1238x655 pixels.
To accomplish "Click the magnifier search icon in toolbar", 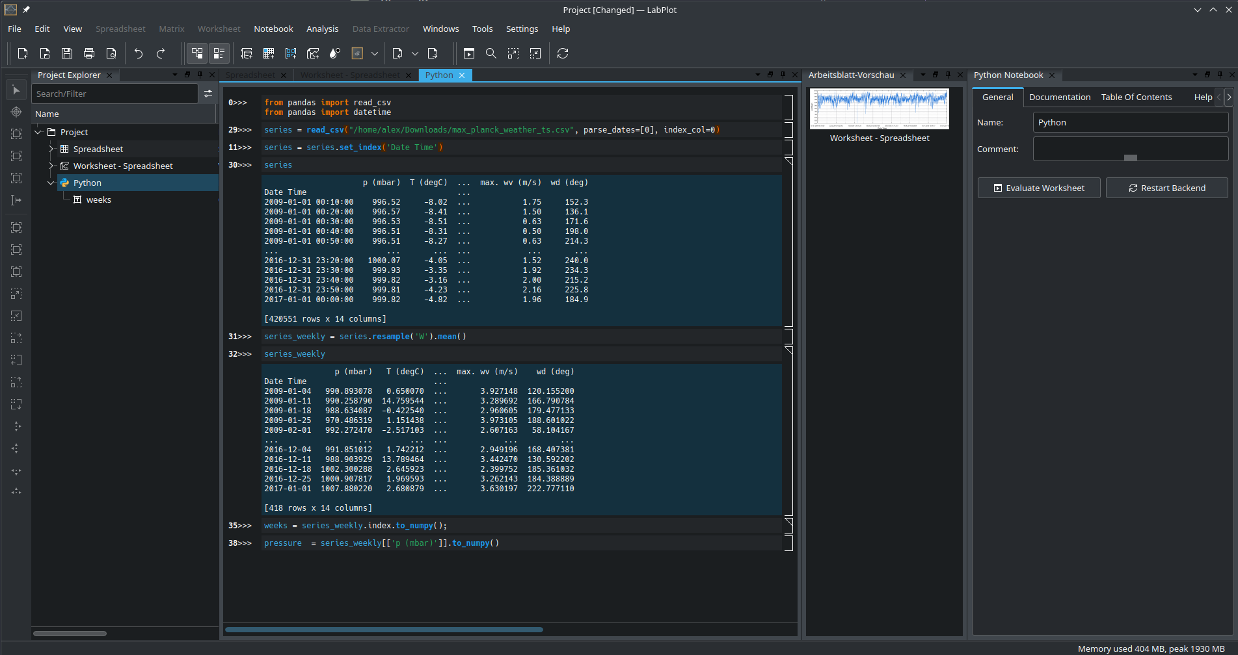I will coord(491,53).
